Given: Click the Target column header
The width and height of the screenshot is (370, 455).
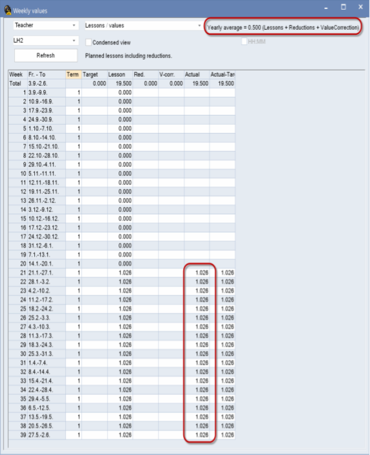Looking at the screenshot, I should click(94, 75).
